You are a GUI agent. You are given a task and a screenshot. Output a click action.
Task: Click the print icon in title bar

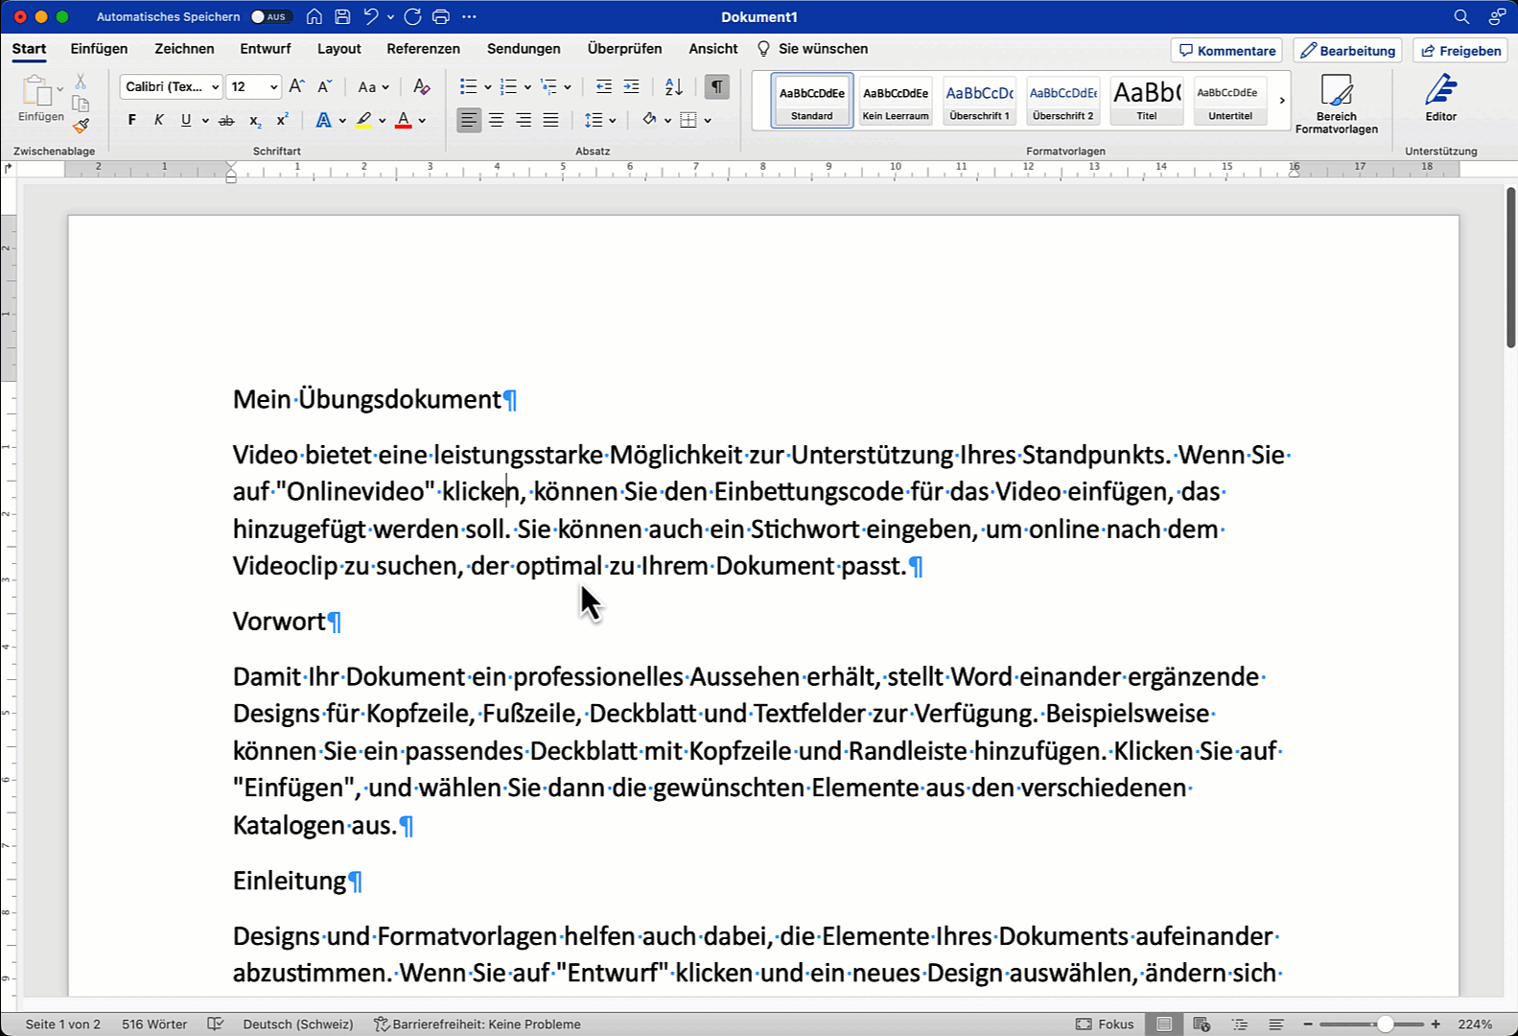point(440,16)
